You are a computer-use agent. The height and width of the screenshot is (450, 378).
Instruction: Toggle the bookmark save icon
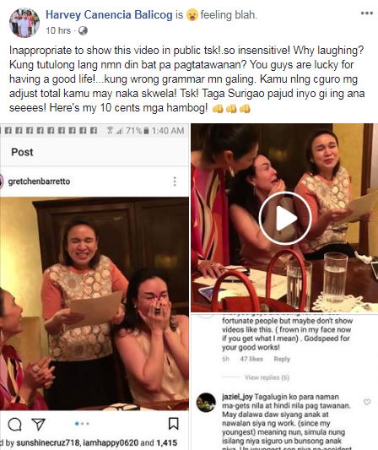(174, 424)
